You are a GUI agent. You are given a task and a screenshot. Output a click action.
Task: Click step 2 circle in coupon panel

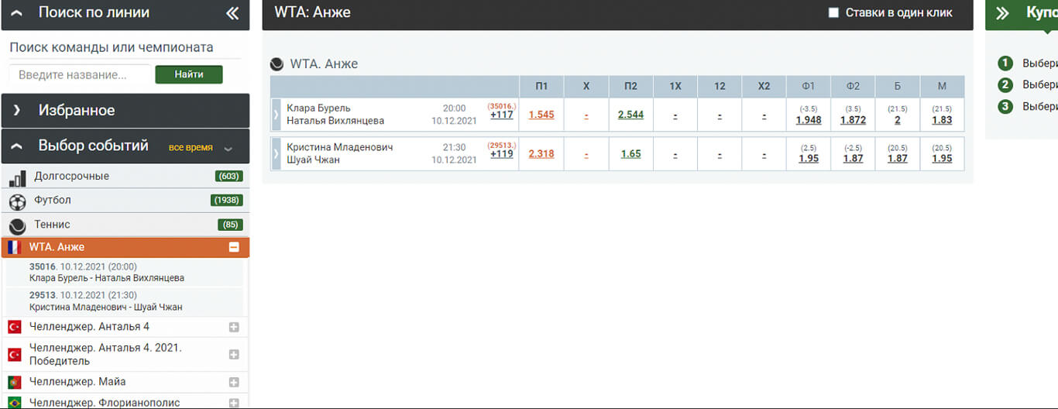point(1005,85)
